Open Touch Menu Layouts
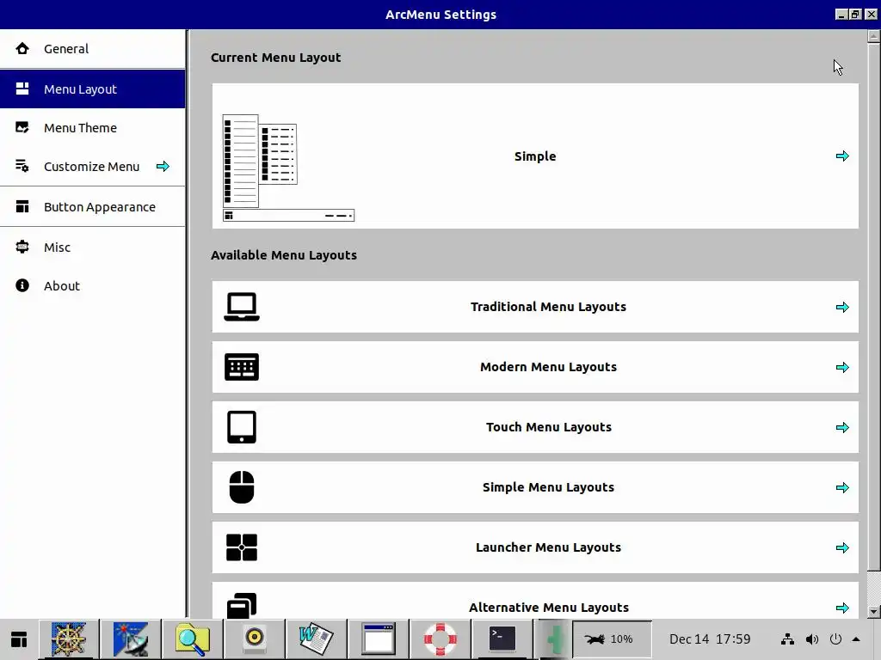The image size is (881, 660). (535, 427)
